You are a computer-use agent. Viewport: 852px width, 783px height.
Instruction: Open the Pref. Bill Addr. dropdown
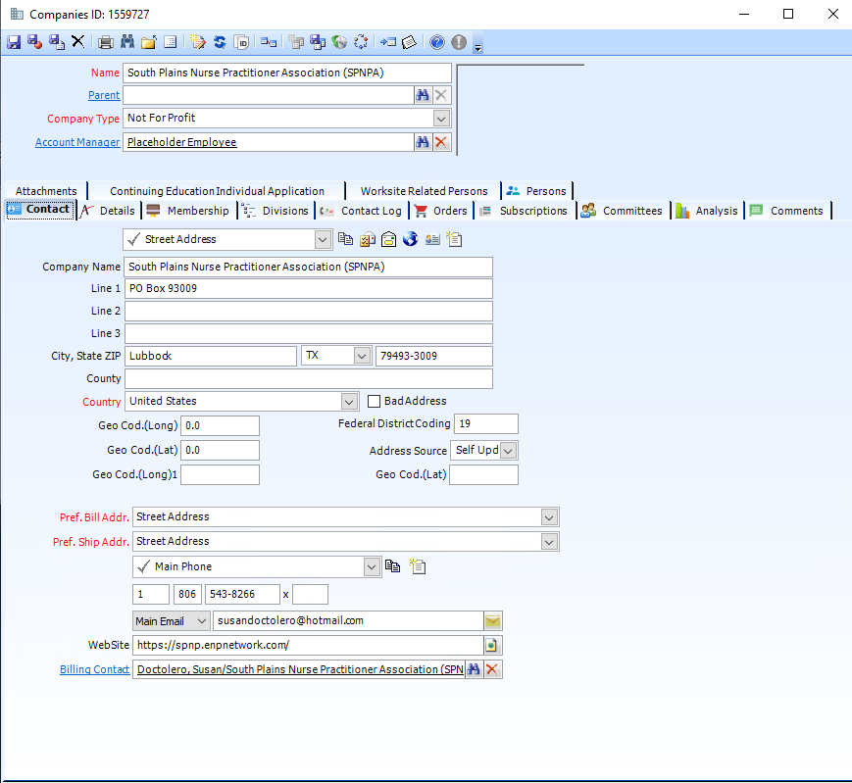coord(548,516)
